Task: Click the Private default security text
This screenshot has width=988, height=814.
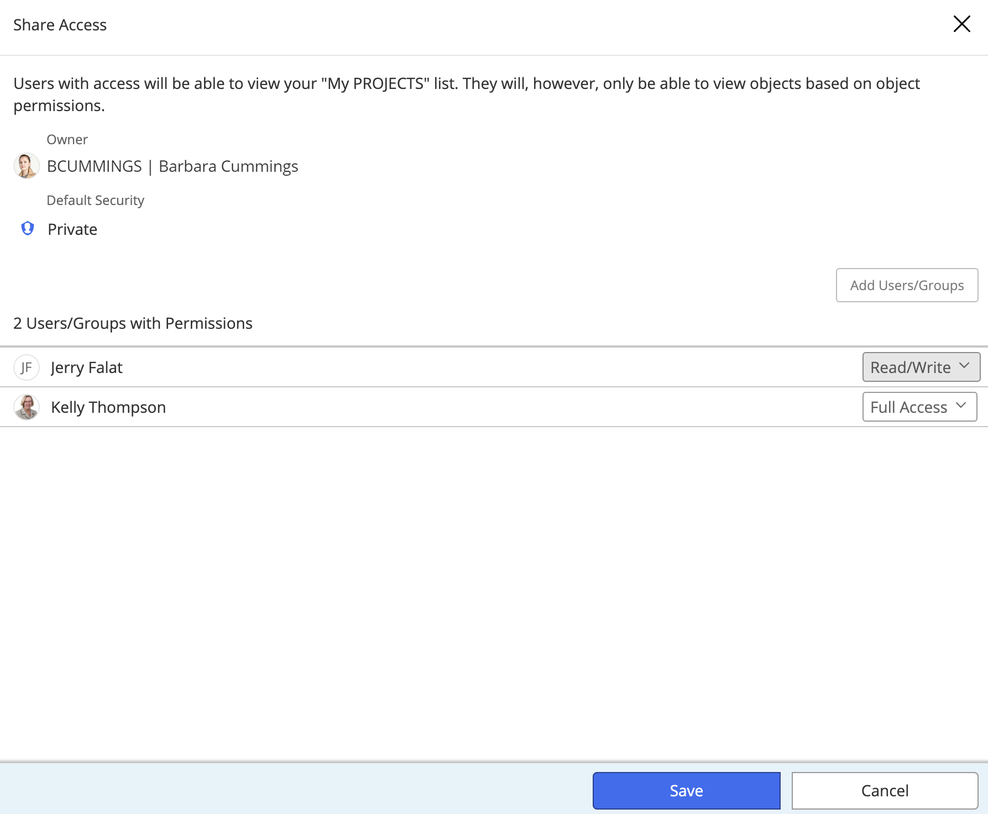Action: pos(72,229)
